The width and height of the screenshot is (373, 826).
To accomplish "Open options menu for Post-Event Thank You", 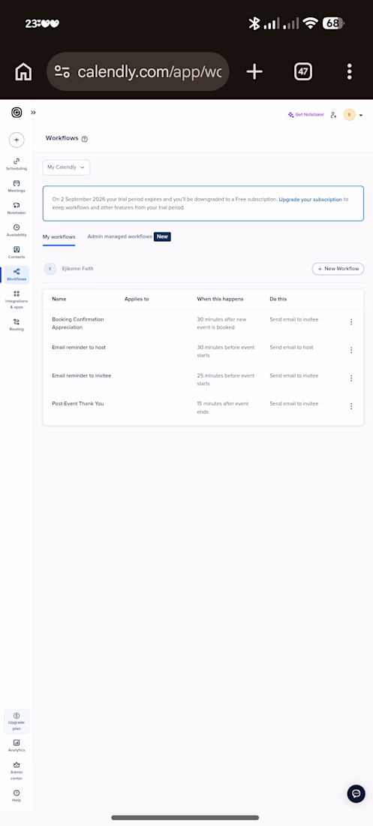I will [x=351, y=406].
